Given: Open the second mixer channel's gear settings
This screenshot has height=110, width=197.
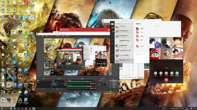Looking at the screenshot, I should click(95, 88).
